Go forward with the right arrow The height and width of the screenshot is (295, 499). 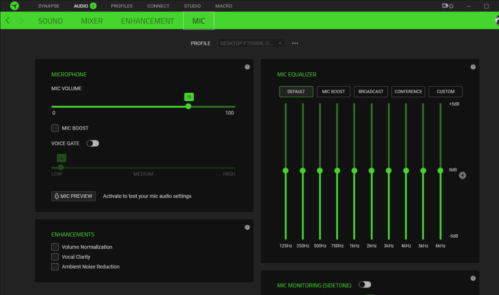[x=21, y=20]
